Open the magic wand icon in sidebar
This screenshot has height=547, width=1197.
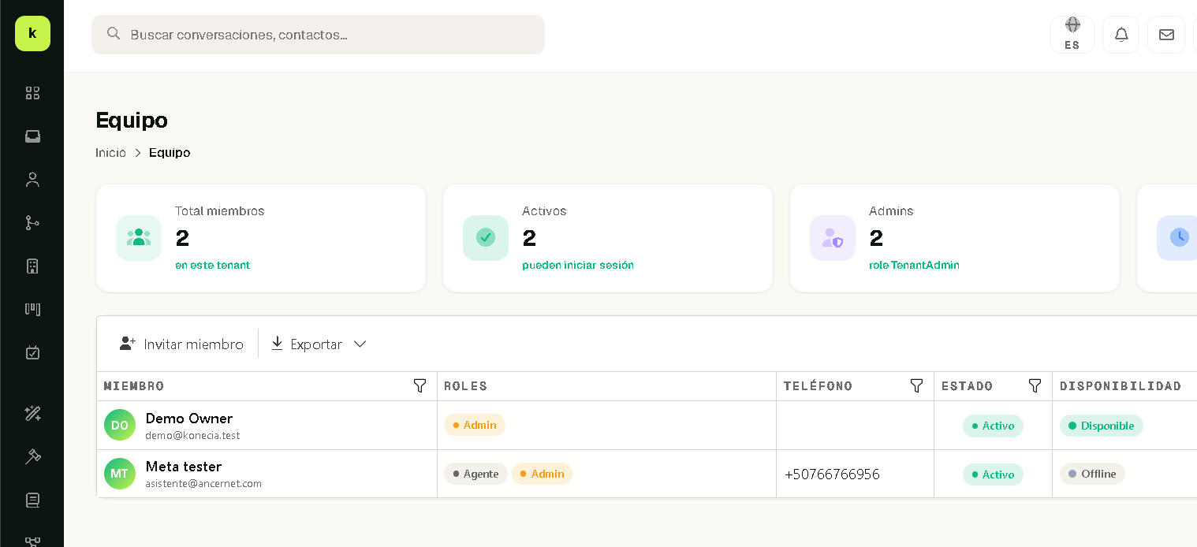(32, 413)
